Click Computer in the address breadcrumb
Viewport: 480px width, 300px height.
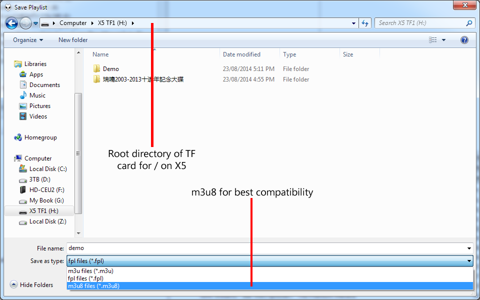tap(73, 23)
